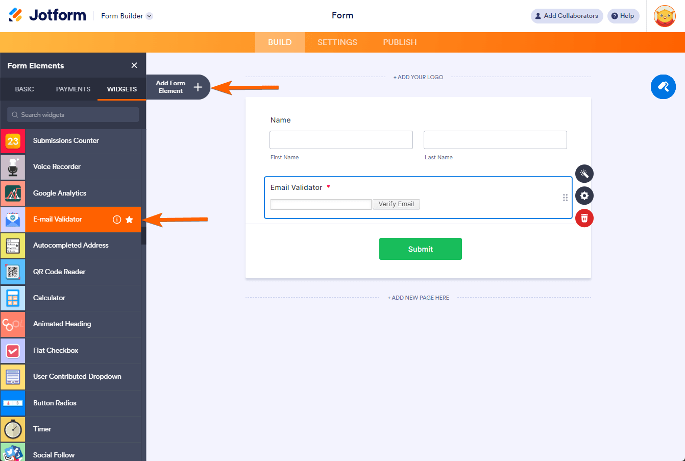This screenshot has width=685, height=461.
Task: Close the Form Elements panel
Action: pos(134,65)
